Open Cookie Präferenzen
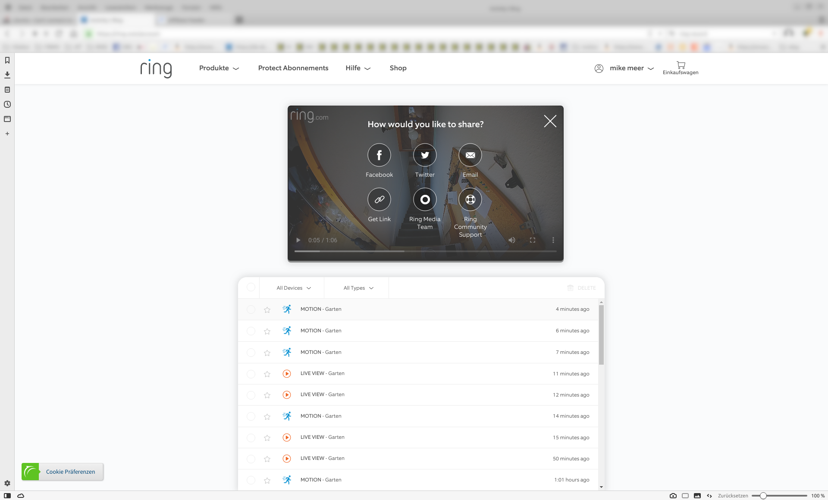The width and height of the screenshot is (828, 500). [63, 472]
